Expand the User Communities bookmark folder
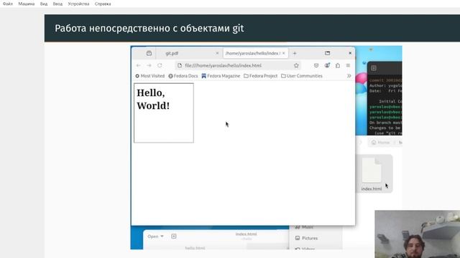Viewport: 460px width, 258px height. tap(302, 76)
